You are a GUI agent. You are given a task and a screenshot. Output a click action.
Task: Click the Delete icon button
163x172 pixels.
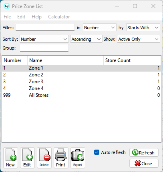tap(44, 158)
